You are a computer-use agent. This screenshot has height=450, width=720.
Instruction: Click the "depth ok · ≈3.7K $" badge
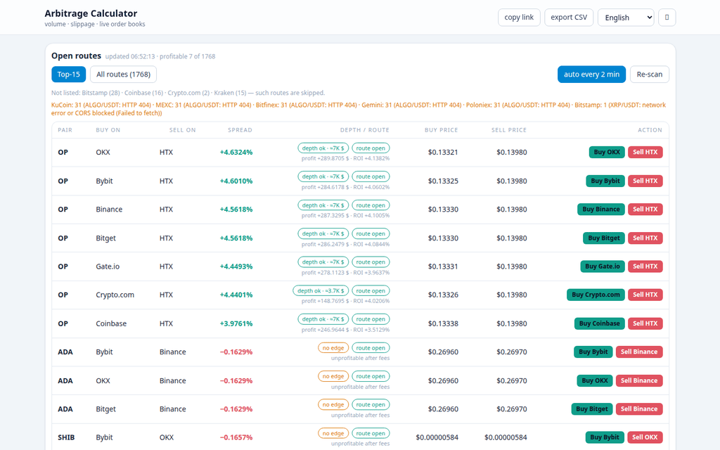[x=321, y=290]
